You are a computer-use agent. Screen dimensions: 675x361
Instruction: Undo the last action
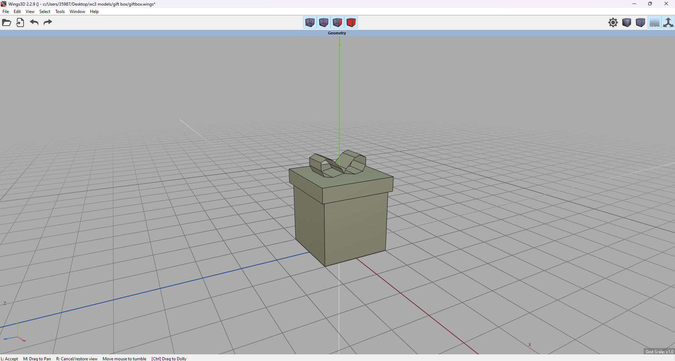pyautogui.click(x=34, y=22)
